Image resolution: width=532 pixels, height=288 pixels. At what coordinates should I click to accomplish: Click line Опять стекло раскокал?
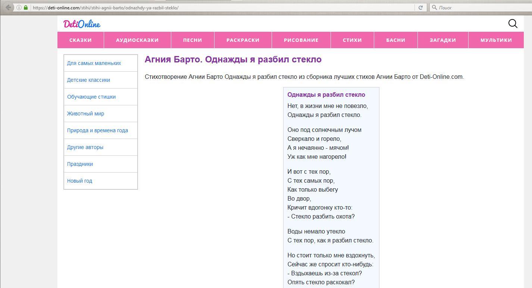tap(321, 282)
